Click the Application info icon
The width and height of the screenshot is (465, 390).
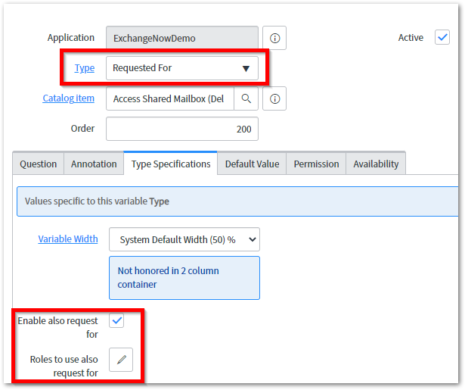click(274, 38)
